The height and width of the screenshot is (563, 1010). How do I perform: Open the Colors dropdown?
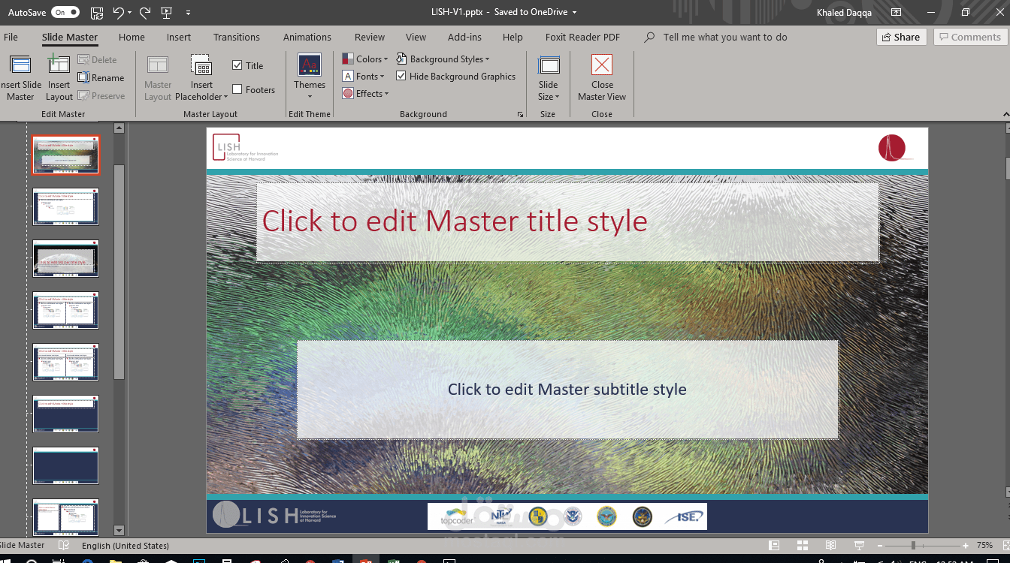click(364, 59)
